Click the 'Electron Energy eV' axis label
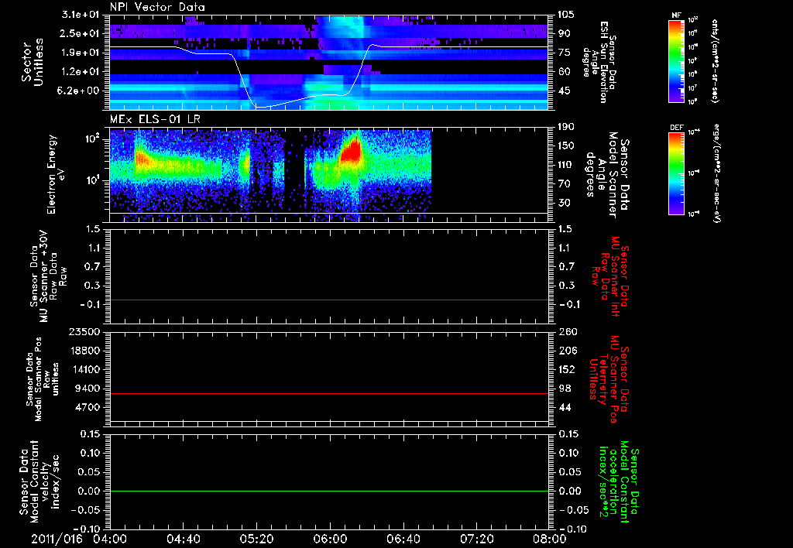 (56, 174)
